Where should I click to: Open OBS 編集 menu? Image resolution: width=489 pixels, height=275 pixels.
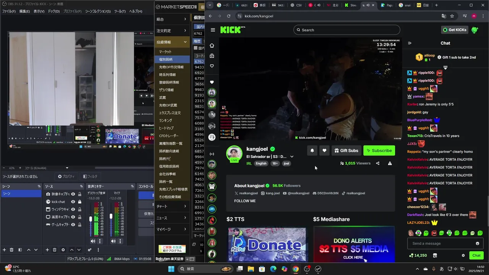[x=24, y=11]
